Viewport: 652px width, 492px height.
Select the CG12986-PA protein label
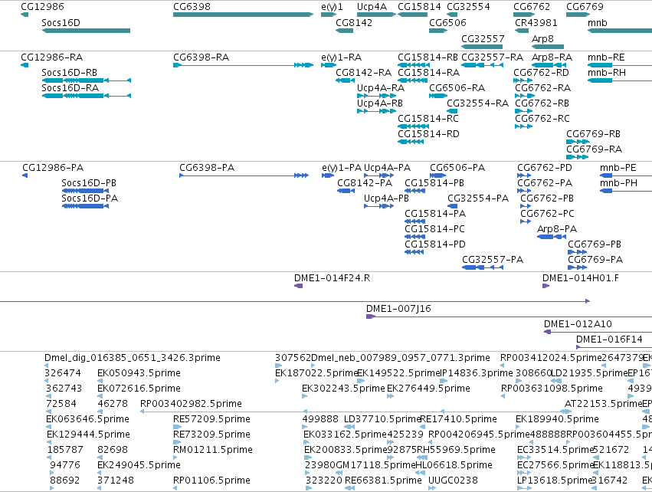pos(53,168)
